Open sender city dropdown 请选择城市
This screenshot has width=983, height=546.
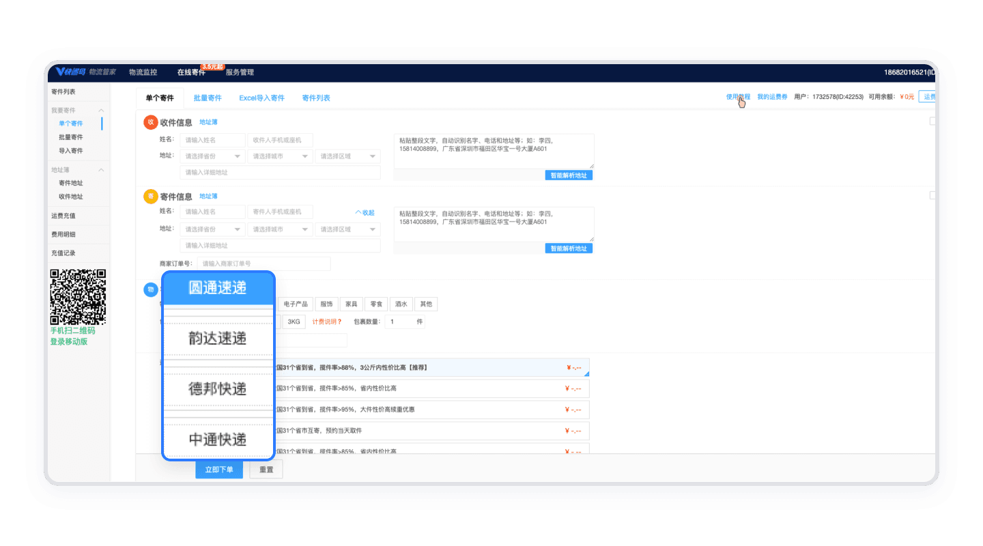point(279,229)
